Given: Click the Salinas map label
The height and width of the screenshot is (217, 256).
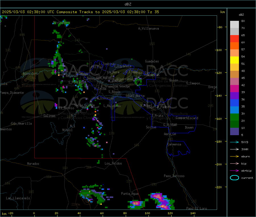Looking at the screenshot, I should click(x=49, y=116).
